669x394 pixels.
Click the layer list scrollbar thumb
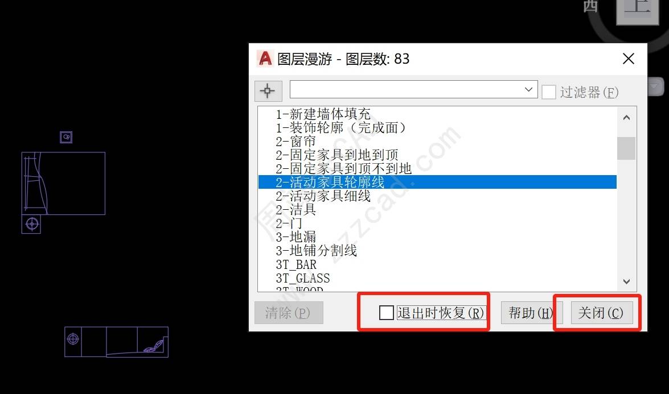coord(626,148)
